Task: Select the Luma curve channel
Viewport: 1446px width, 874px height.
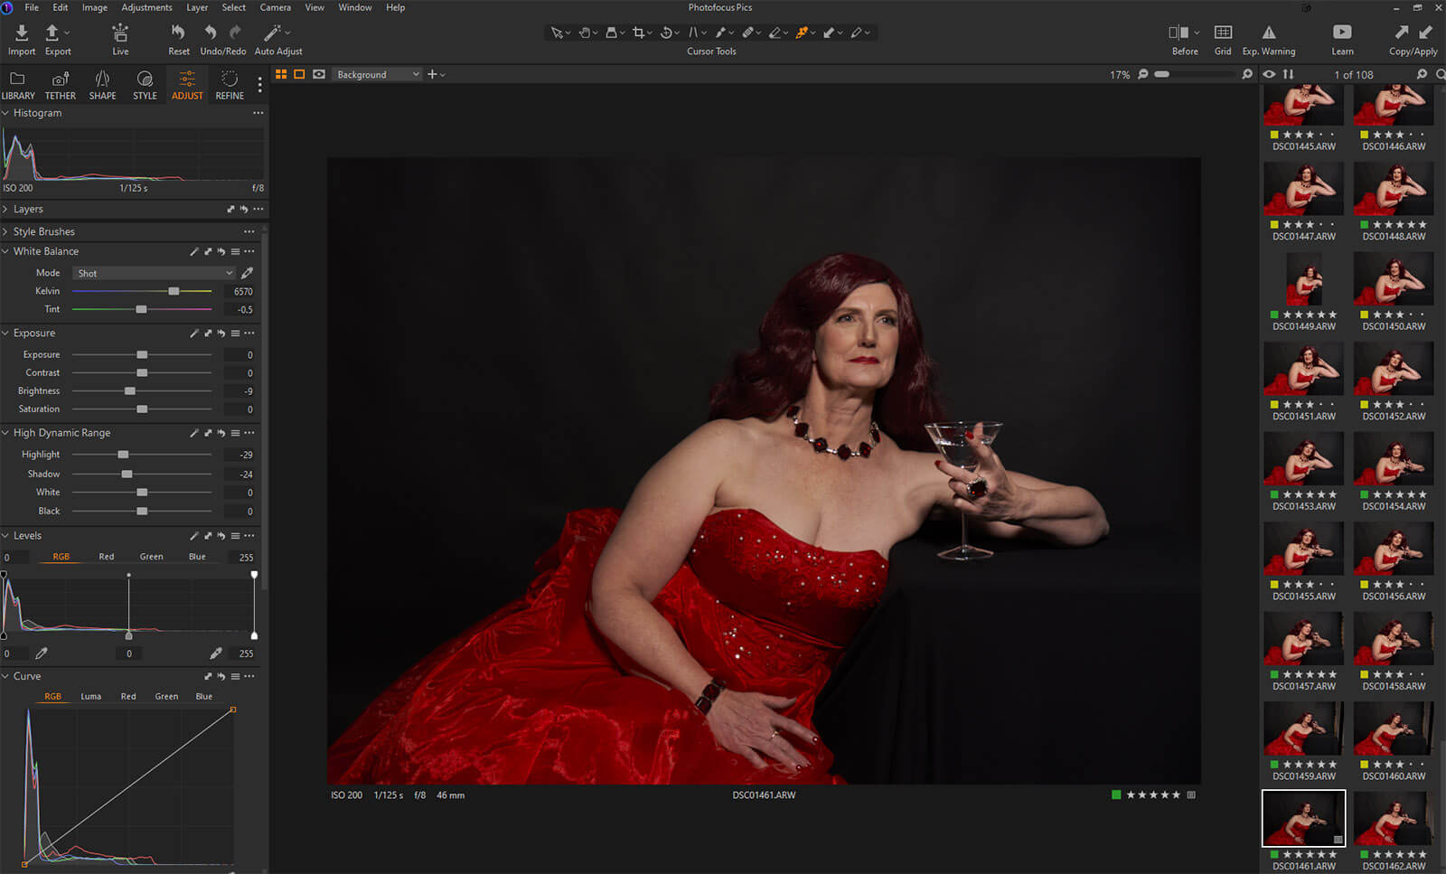Action: tap(90, 697)
